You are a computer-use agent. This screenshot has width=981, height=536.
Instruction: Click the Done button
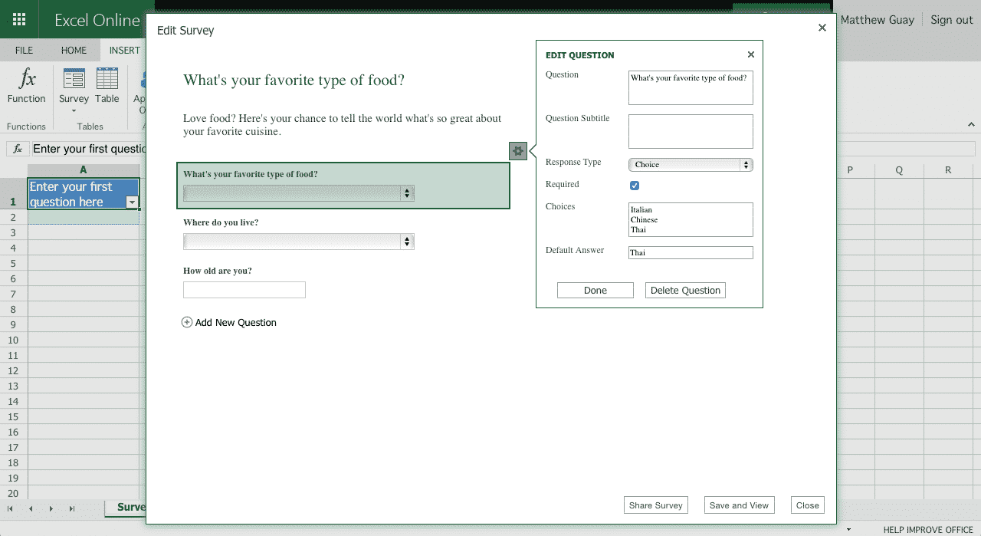pos(595,291)
